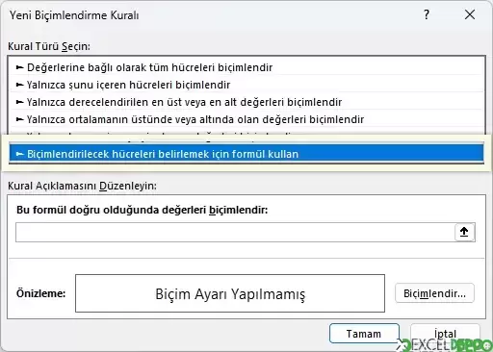The image size is (493, 352).
Task: Collapse dialog with range selector arrow icon
Action: click(464, 232)
